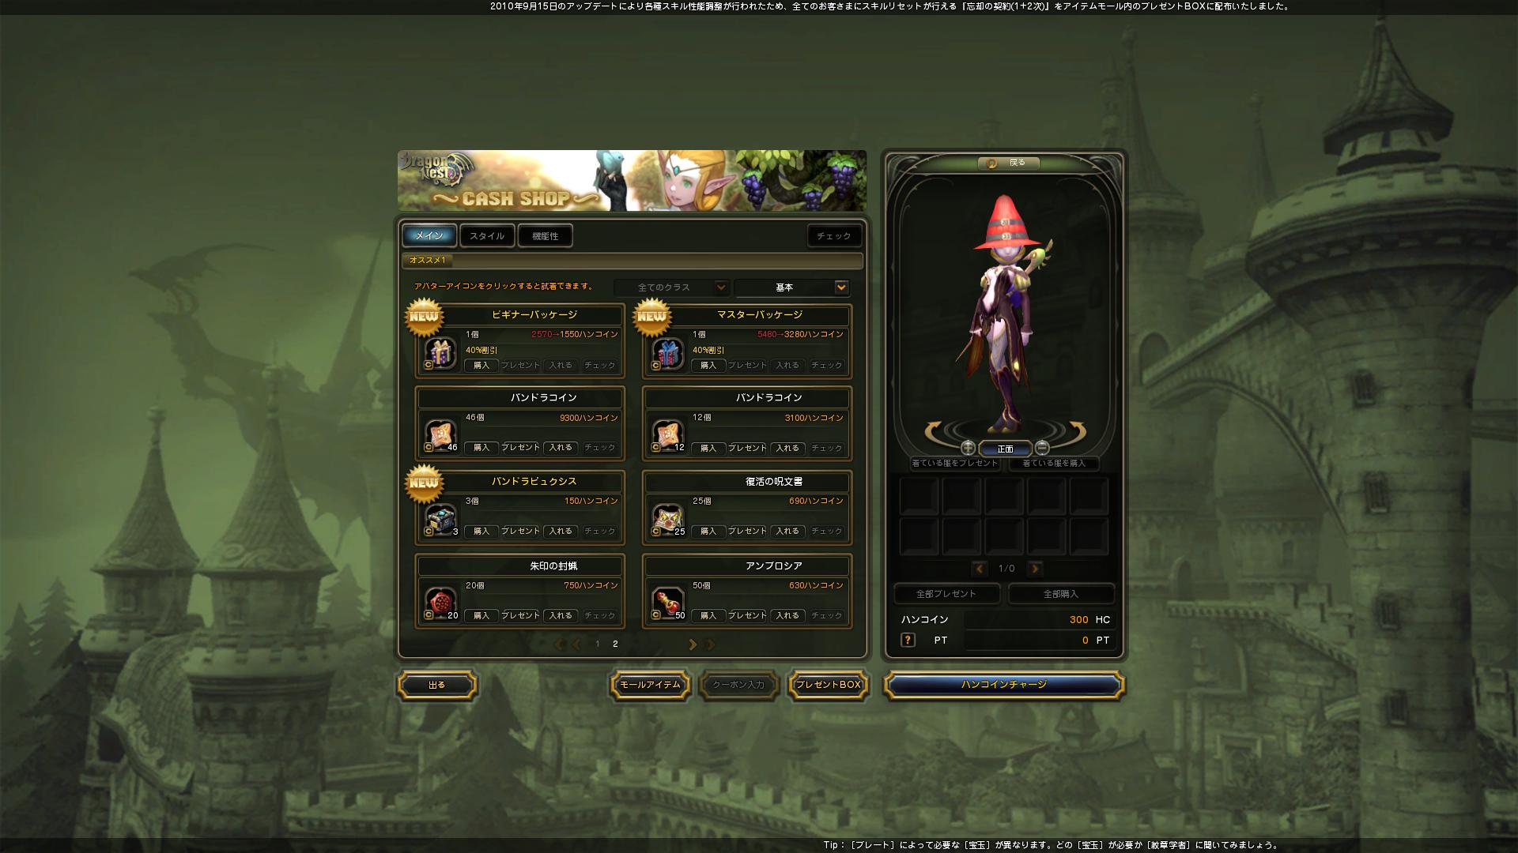This screenshot has height=853, width=1518.
Task: Click the パンドラピュクシス treasure chest icon
Action: pyautogui.click(x=440, y=520)
